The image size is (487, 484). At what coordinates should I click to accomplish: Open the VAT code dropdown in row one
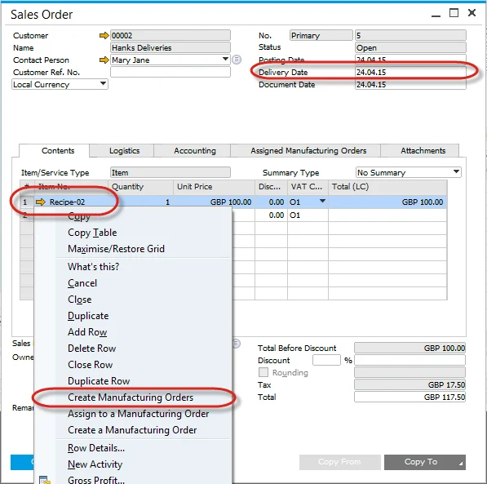tap(323, 201)
